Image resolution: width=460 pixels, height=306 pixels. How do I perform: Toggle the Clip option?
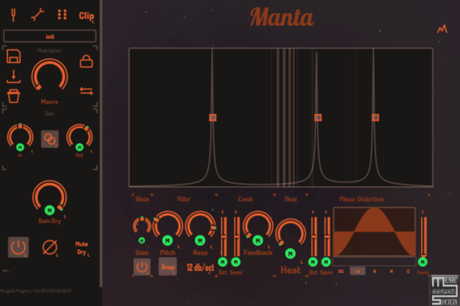(86, 16)
